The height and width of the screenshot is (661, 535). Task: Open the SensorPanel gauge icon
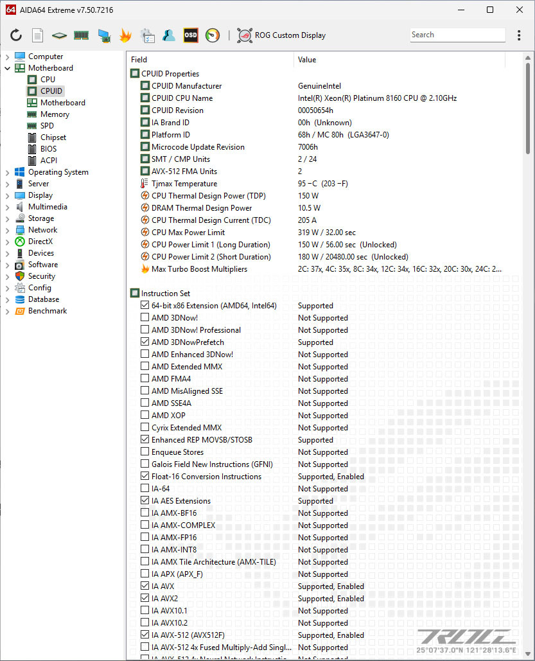click(213, 35)
